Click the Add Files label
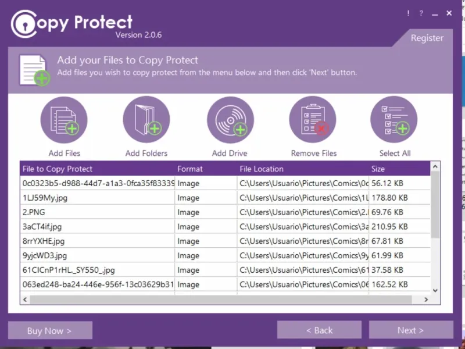This screenshot has width=465, height=349. coord(65,153)
